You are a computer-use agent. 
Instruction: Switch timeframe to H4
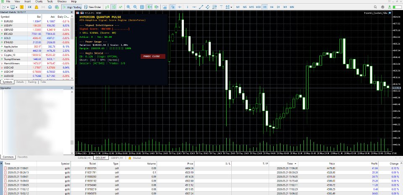pos(272,7)
